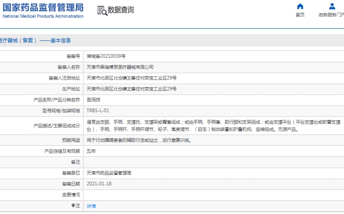Click the 数据查询 heading text
344x214 pixels.
(121, 10)
